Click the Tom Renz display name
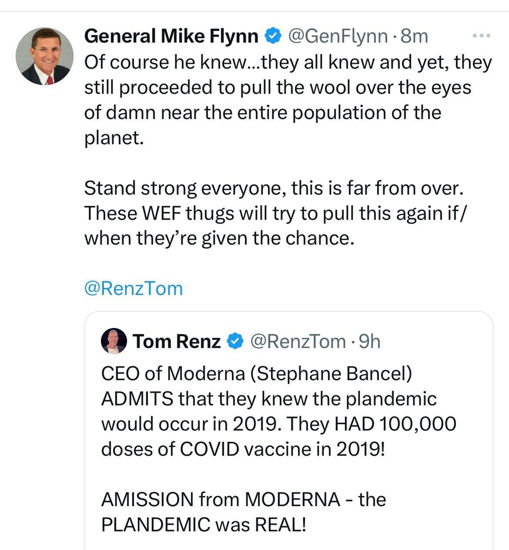The width and height of the screenshot is (509, 550). coord(177,341)
